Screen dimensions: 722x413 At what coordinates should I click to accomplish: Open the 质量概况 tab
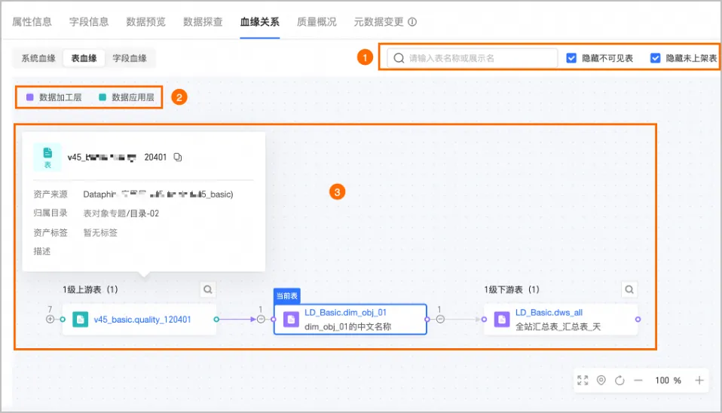pyautogui.click(x=317, y=22)
